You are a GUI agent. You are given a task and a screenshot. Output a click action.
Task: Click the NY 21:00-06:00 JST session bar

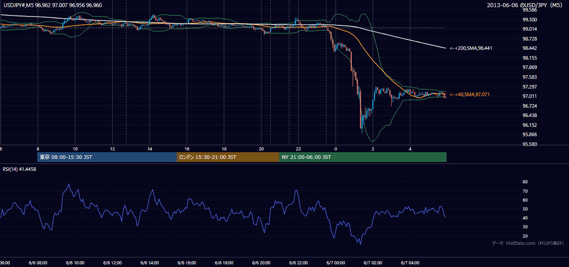363,157
